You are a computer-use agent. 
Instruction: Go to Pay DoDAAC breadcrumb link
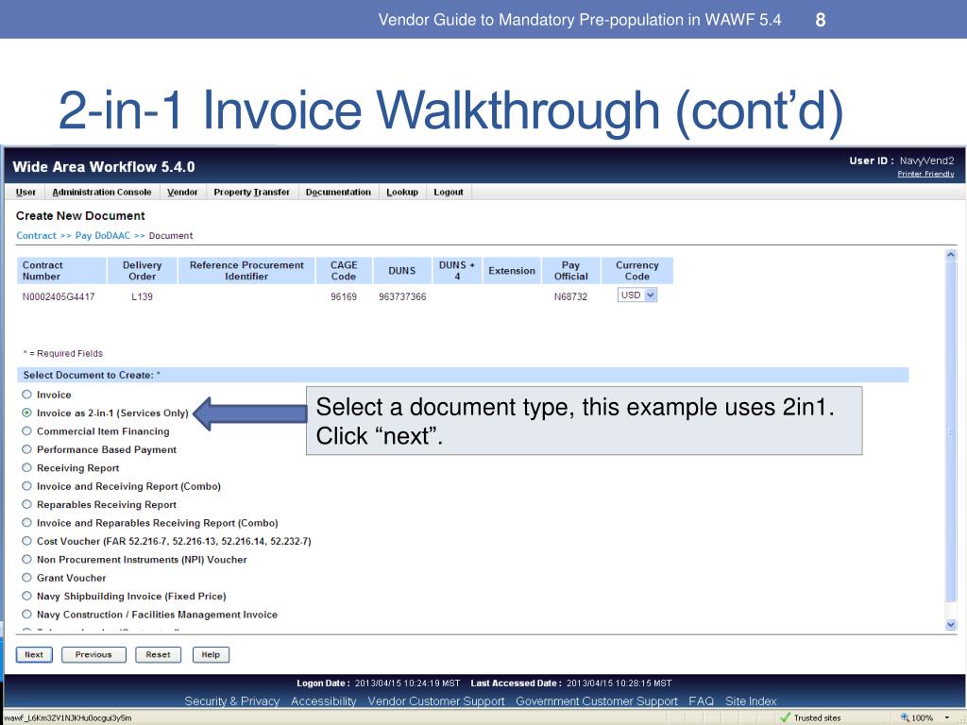point(103,235)
